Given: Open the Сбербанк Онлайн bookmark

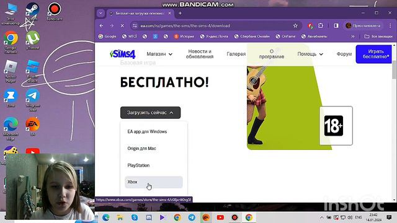Looking at the screenshot, I should 252,37.
